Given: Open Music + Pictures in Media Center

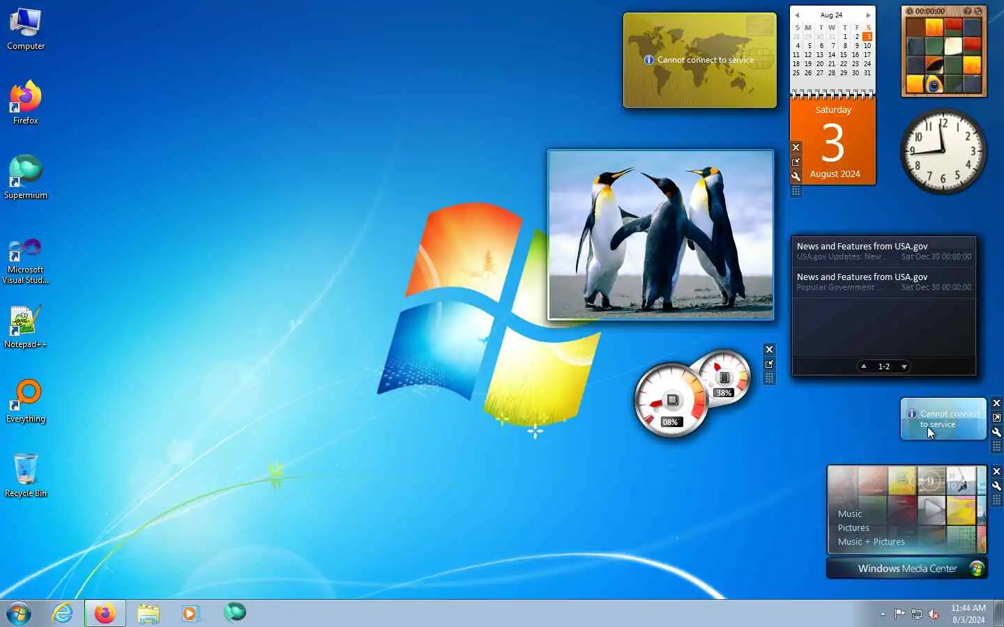Looking at the screenshot, I should [x=872, y=541].
